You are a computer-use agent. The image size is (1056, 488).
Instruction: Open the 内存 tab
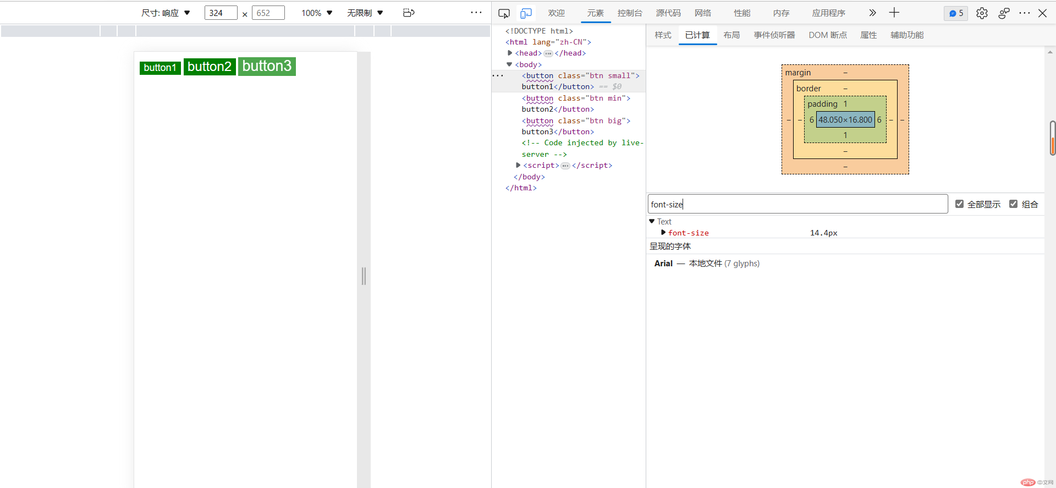point(781,13)
